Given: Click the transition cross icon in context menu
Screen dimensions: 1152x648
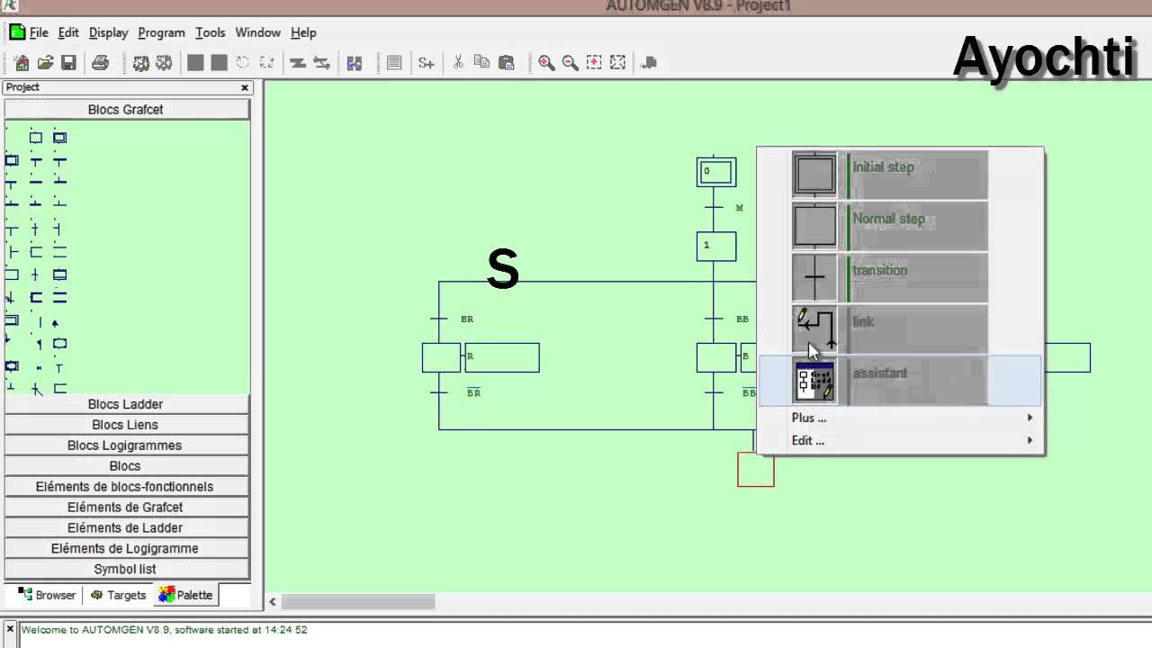Looking at the screenshot, I should tap(814, 277).
